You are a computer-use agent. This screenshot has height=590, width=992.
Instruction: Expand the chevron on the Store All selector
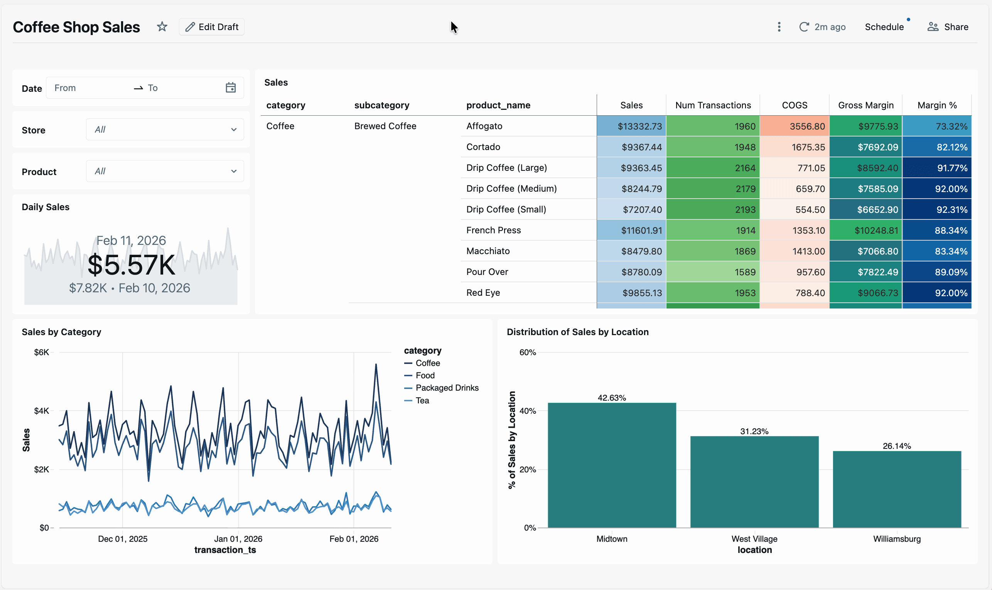(x=234, y=129)
